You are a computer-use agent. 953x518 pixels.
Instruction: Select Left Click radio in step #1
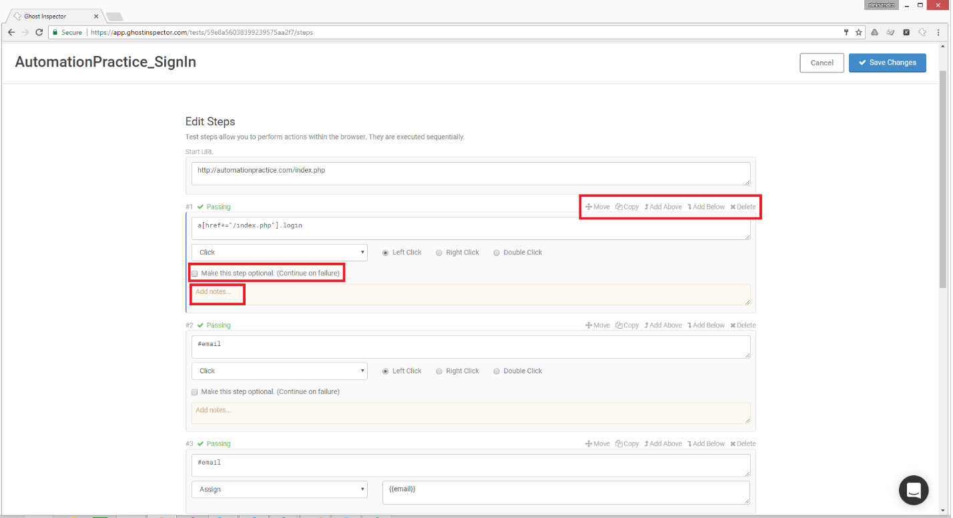click(x=386, y=253)
